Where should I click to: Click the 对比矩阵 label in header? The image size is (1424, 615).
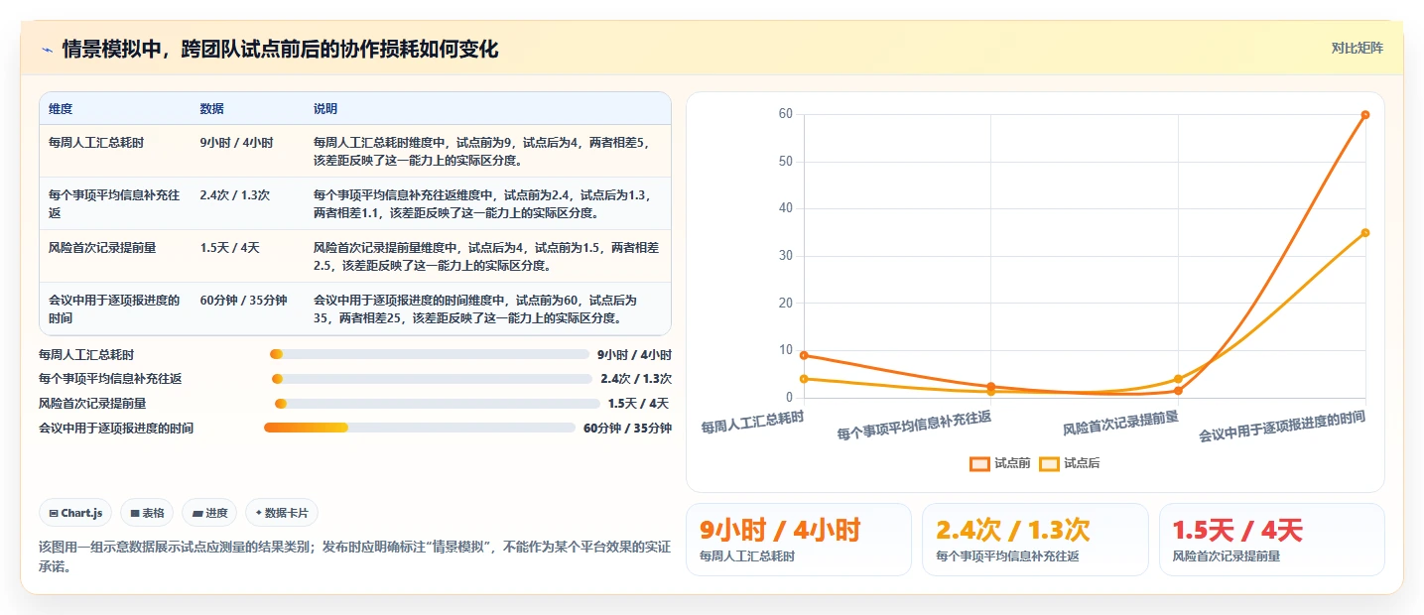click(x=1357, y=48)
